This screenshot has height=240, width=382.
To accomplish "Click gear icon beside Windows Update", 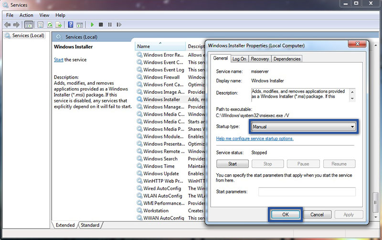I will click(x=139, y=173).
